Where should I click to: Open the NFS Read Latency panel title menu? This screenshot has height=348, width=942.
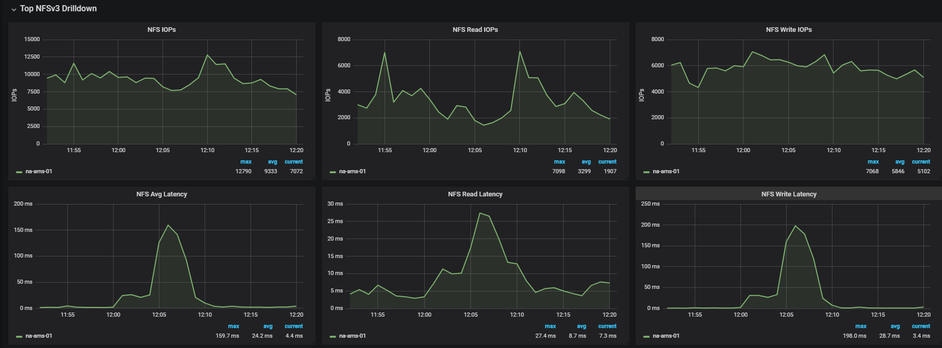tap(475, 194)
